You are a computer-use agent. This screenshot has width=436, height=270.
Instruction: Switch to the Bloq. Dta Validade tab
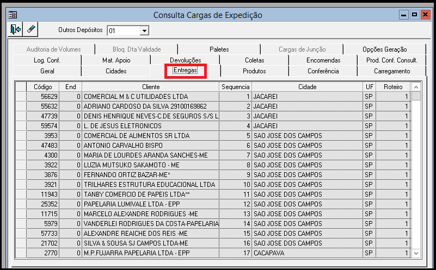(x=137, y=49)
